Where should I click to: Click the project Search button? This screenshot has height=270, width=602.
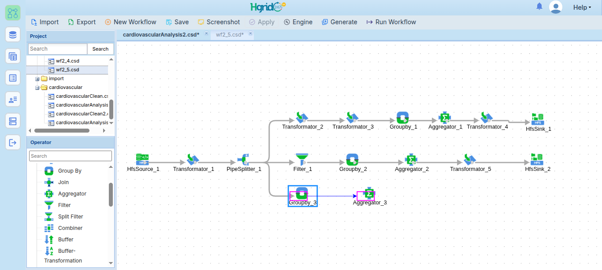coord(100,49)
